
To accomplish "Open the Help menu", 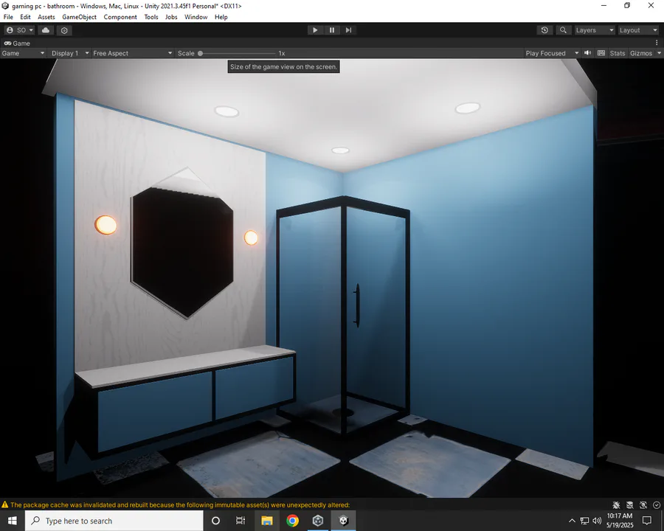I will click(221, 17).
